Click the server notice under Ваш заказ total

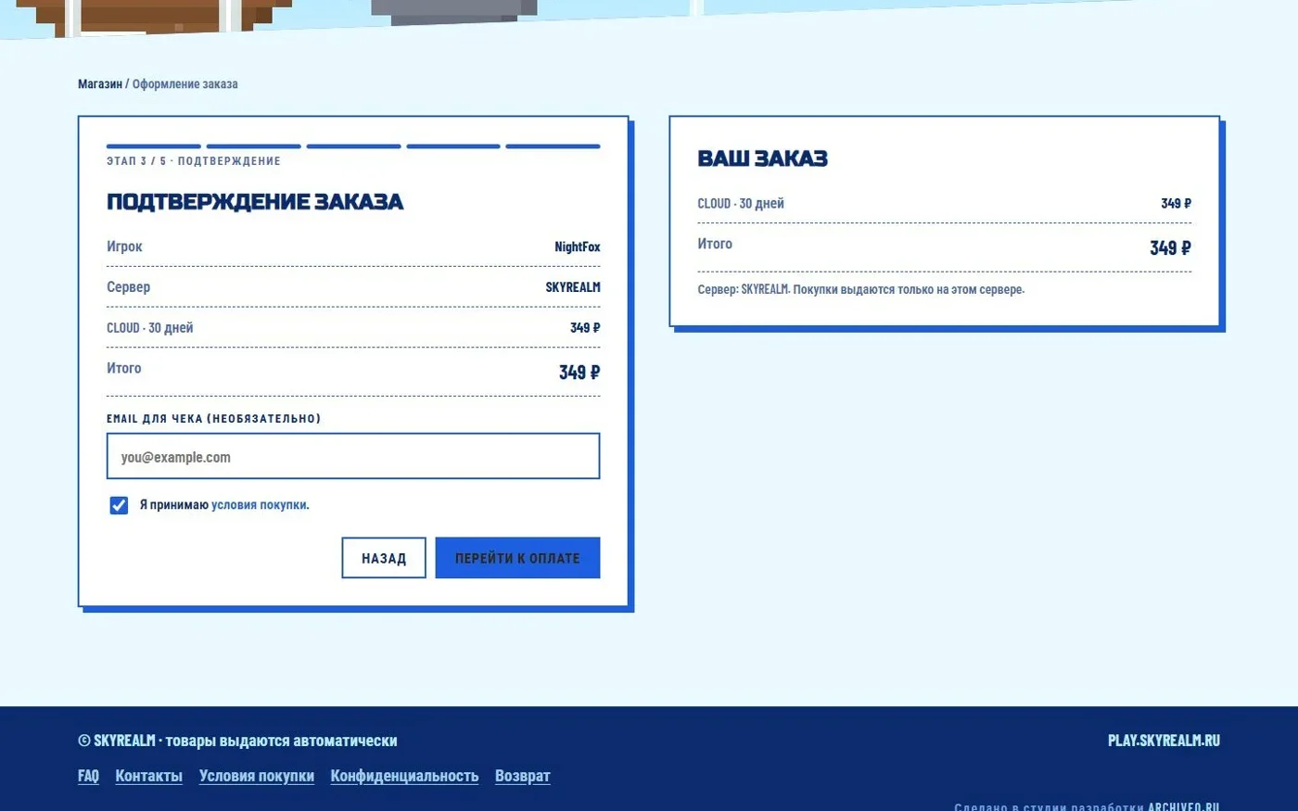point(861,289)
